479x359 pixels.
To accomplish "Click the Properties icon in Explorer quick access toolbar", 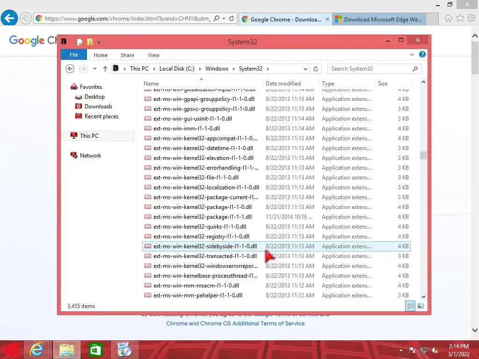I will 80,42.
